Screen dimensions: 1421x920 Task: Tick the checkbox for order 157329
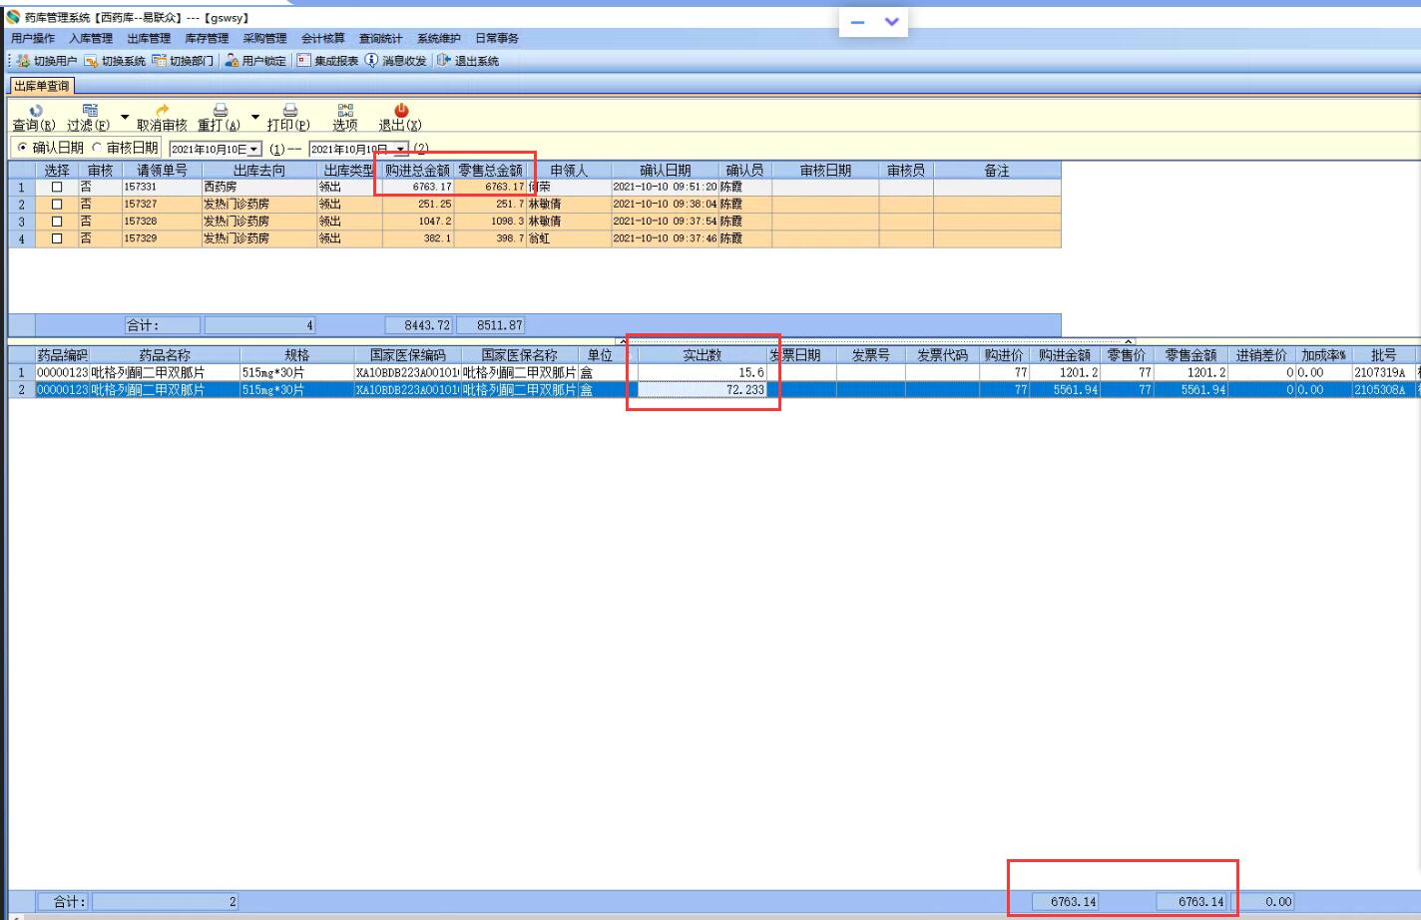click(57, 238)
